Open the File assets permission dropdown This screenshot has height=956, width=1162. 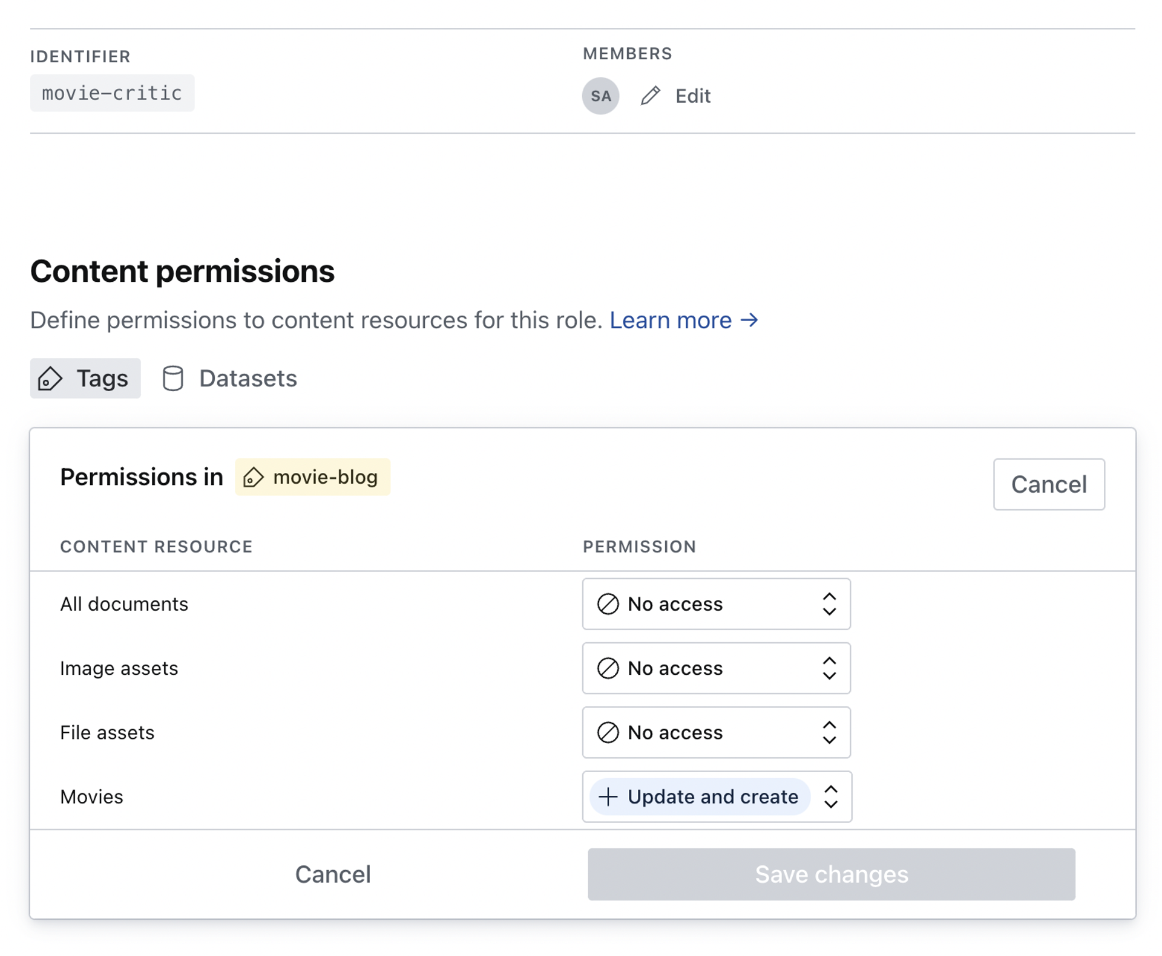[x=716, y=732]
